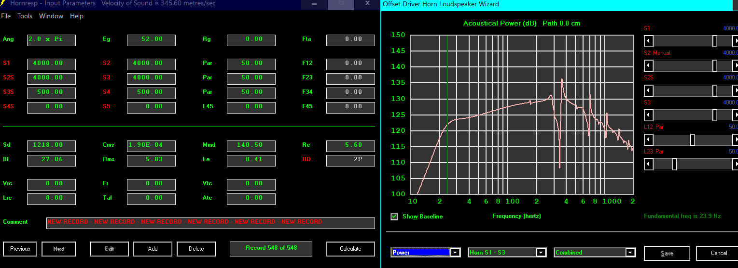This screenshot has width=738, height=268.
Task: Click the Cancel button in the wizard
Action: pyautogui.click(x=718, y=253)
